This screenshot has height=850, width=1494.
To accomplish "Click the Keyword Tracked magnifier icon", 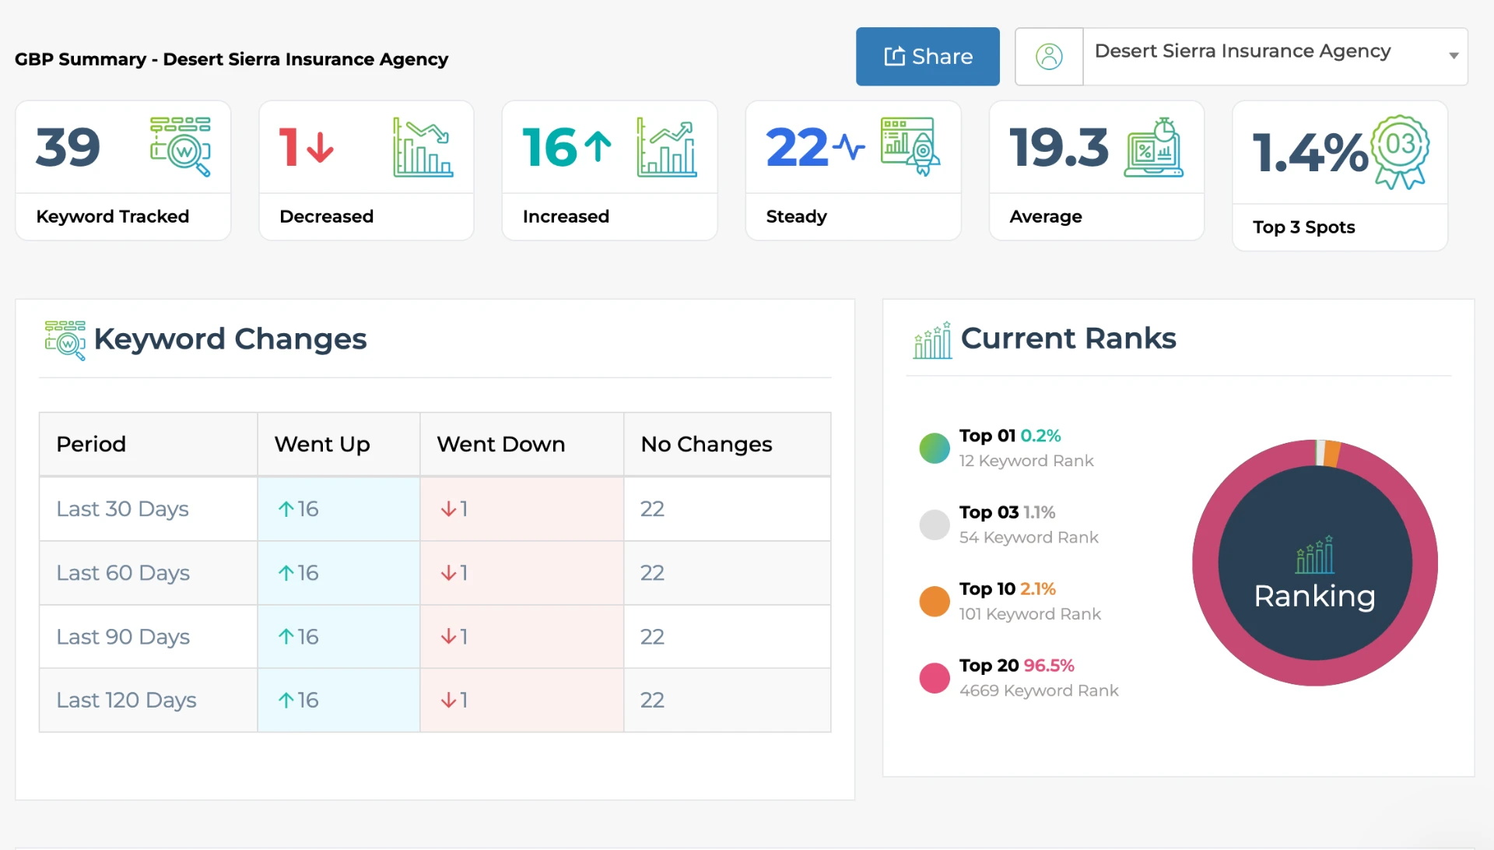I will (181, 146).
